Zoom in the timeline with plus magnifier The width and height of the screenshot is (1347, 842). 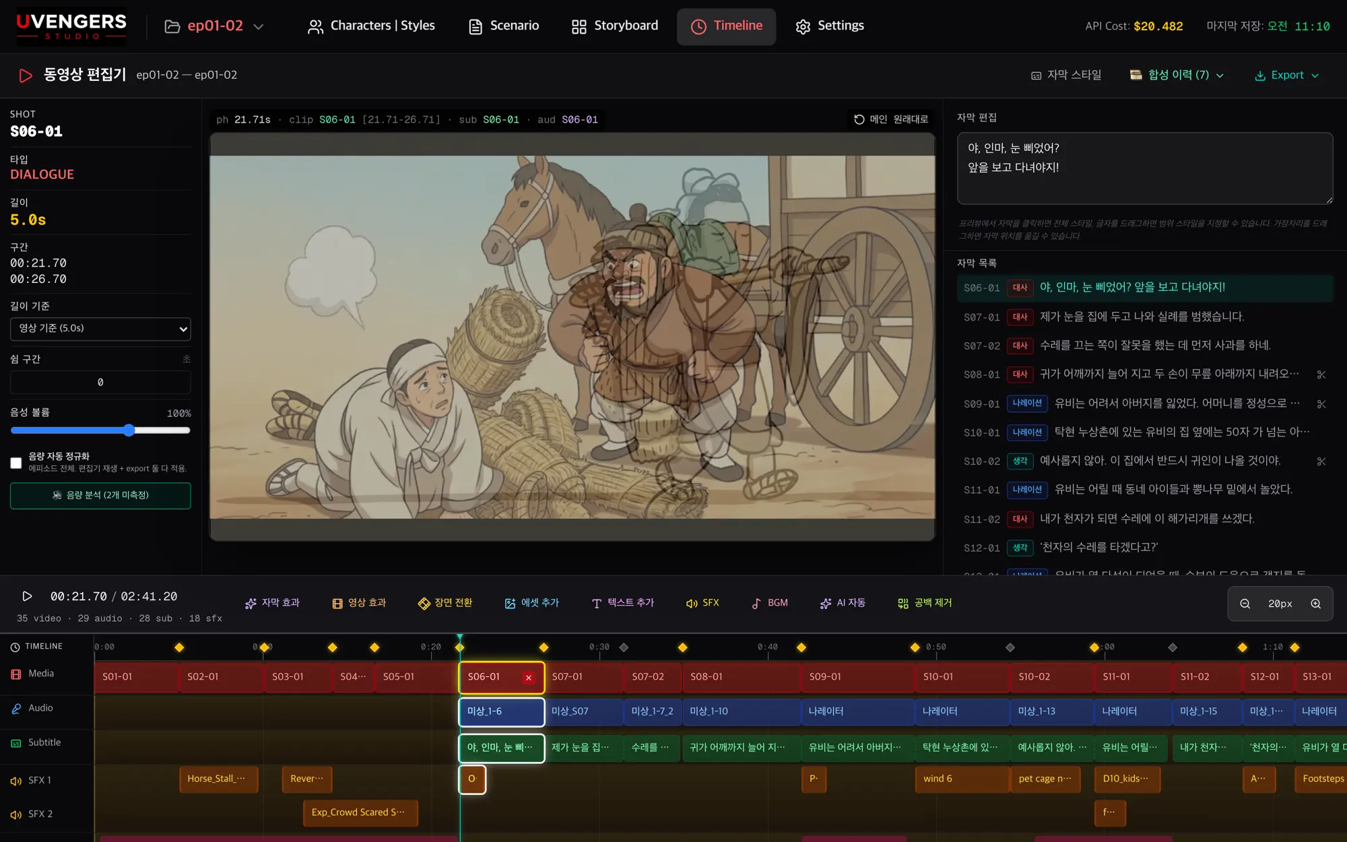1315,604
